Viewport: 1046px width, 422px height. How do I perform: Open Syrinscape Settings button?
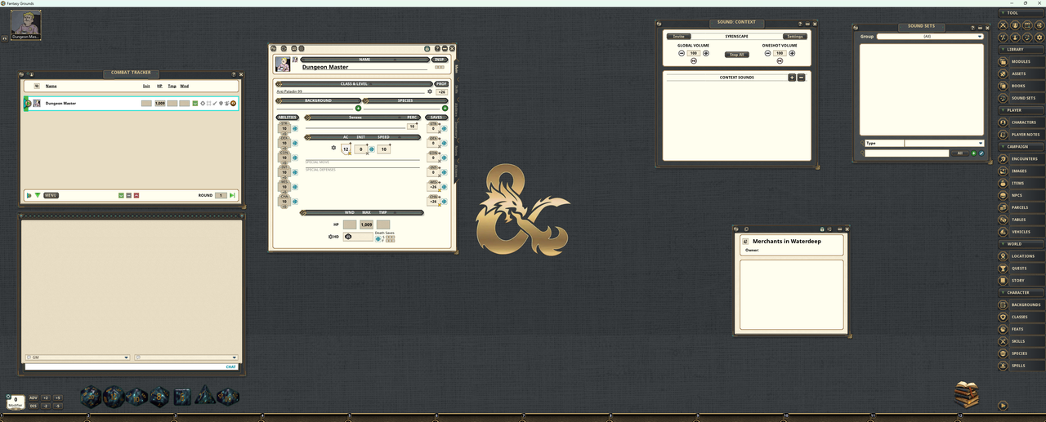click(x=795, y=37)
